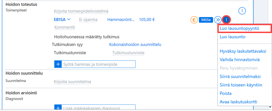
Task: Open Avaa laskutuskortti menu entry
Action: pyautogui.click(x=239, y=102)
